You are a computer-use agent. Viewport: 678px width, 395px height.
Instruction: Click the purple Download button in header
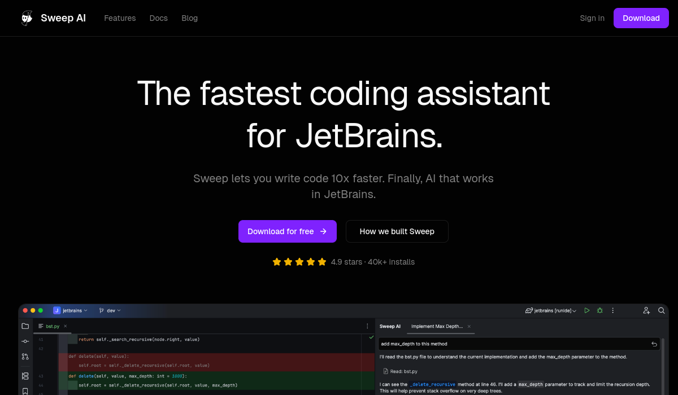point(641,18)
